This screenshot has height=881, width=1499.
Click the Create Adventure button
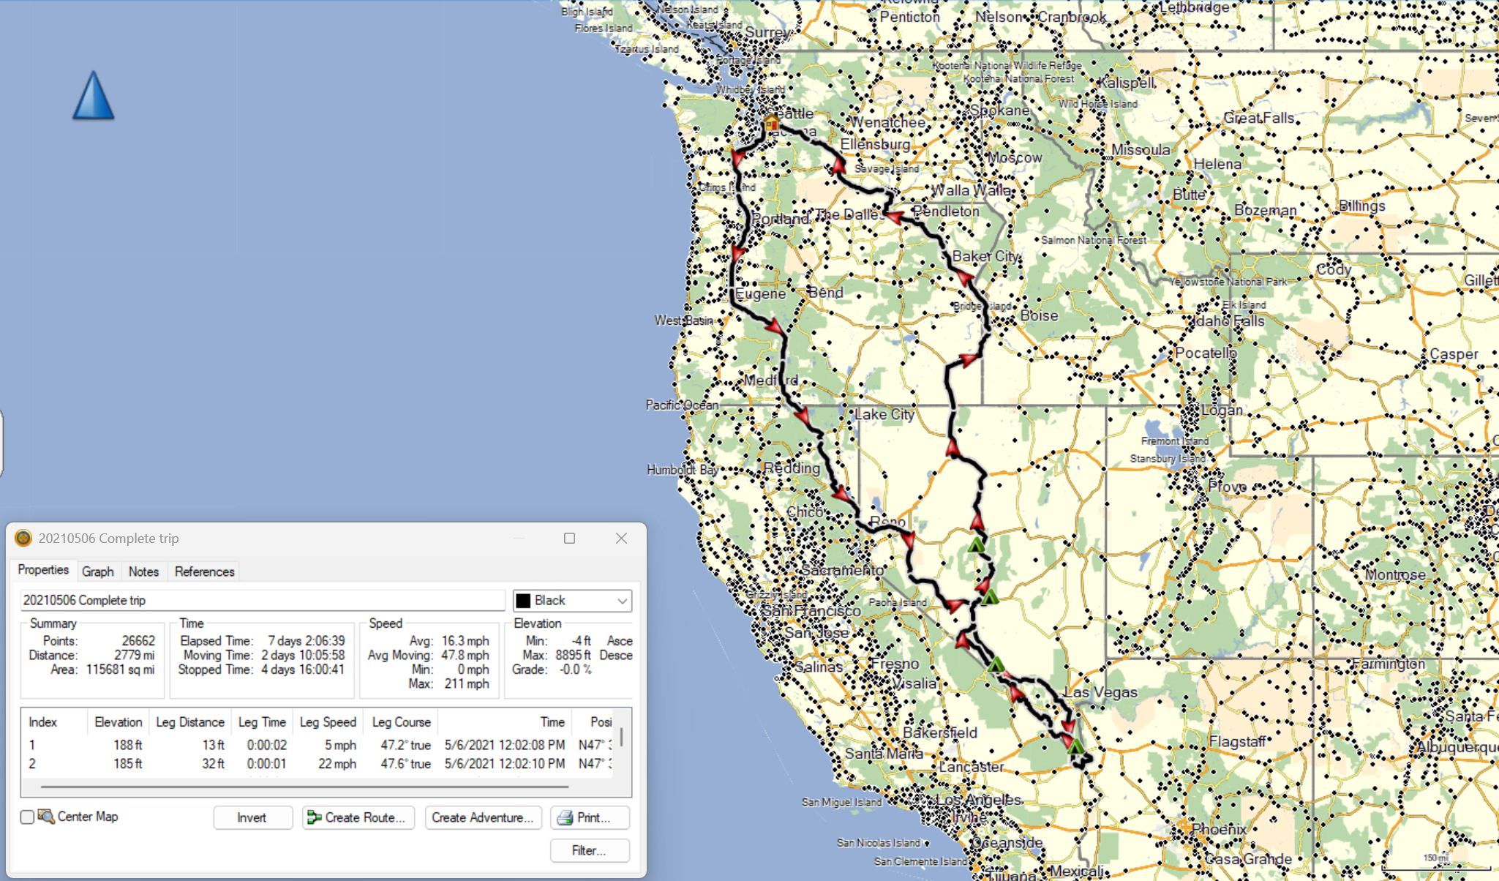point(483,817)
